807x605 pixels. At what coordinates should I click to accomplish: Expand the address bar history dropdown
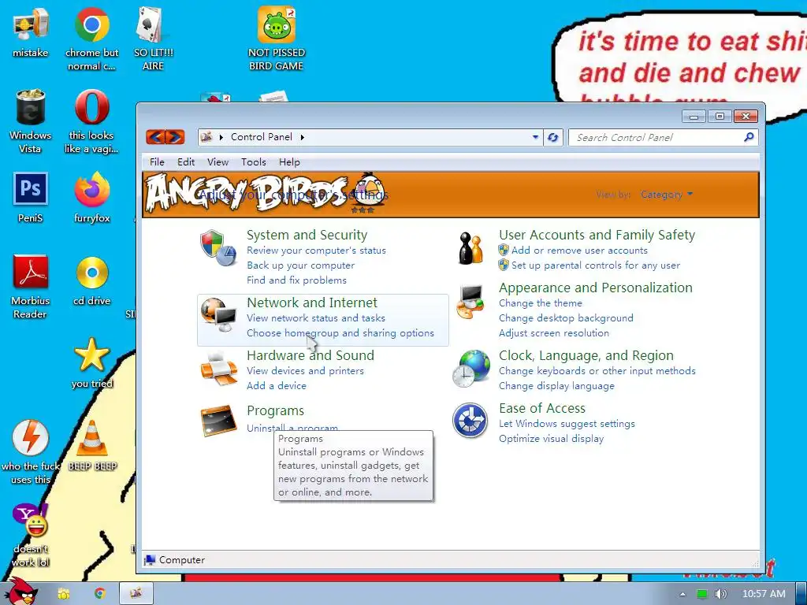click(x=535, y=137)
